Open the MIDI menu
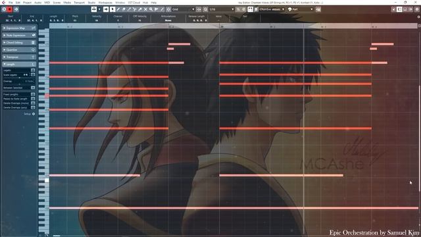Image resolution: width=421 pixels, height=237 pixels. point(47,3)
